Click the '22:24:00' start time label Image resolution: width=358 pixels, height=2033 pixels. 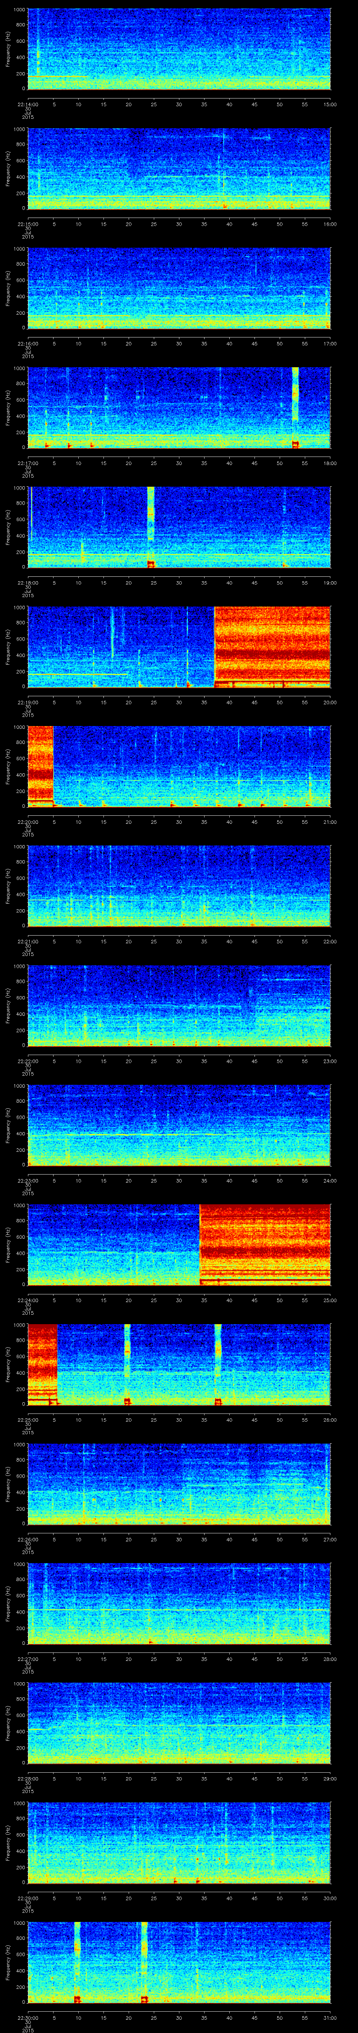click(x=28, y=1300)
